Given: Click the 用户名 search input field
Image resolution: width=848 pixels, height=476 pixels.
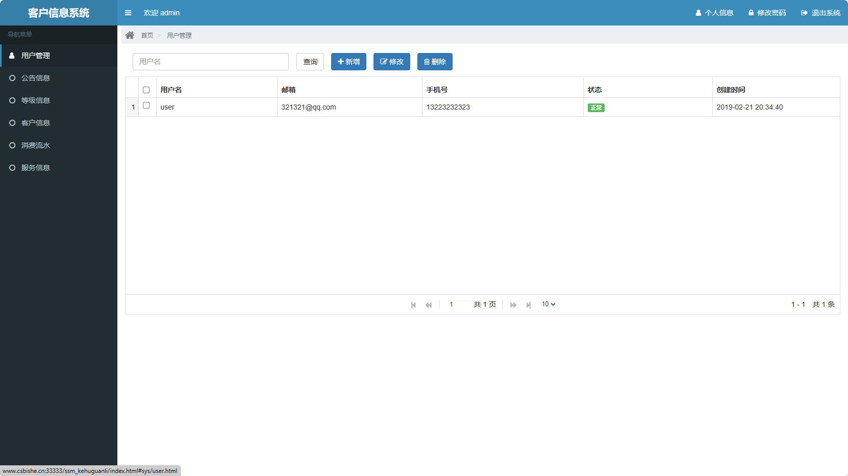Looking at the screenshot, I should 210,61.
